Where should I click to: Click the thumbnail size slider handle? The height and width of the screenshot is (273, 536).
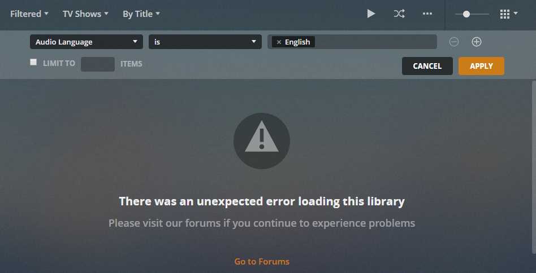pos(466,14)
